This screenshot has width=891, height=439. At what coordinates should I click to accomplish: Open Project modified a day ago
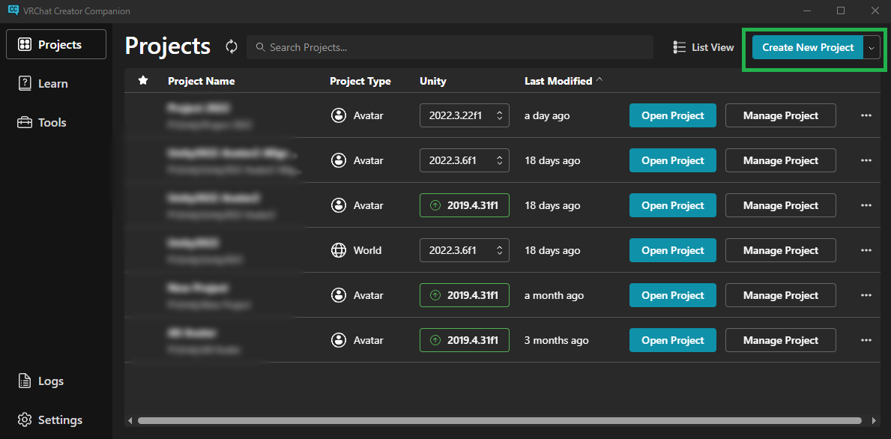[x=673, y=115]
